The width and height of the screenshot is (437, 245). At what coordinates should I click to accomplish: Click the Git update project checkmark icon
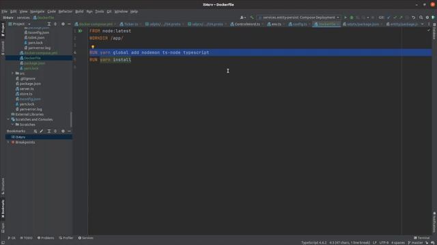click(x=389, y=18)
